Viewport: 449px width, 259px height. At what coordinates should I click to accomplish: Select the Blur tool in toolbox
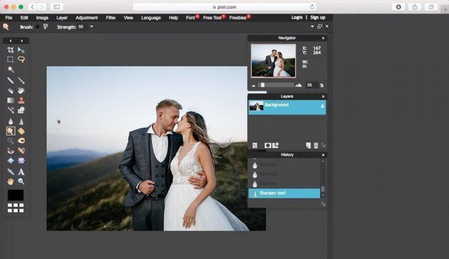(10, 122)
